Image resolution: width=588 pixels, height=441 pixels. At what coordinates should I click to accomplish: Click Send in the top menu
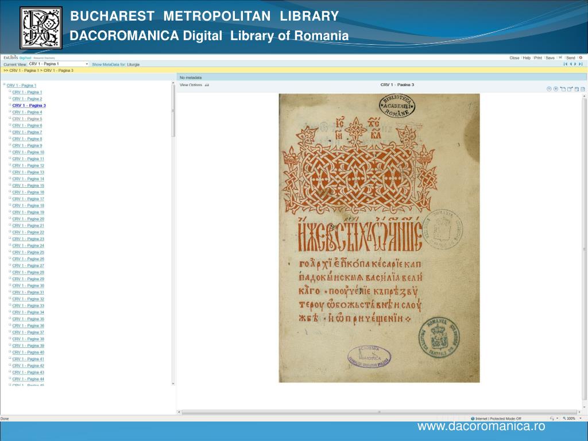[x=571, y=58]
